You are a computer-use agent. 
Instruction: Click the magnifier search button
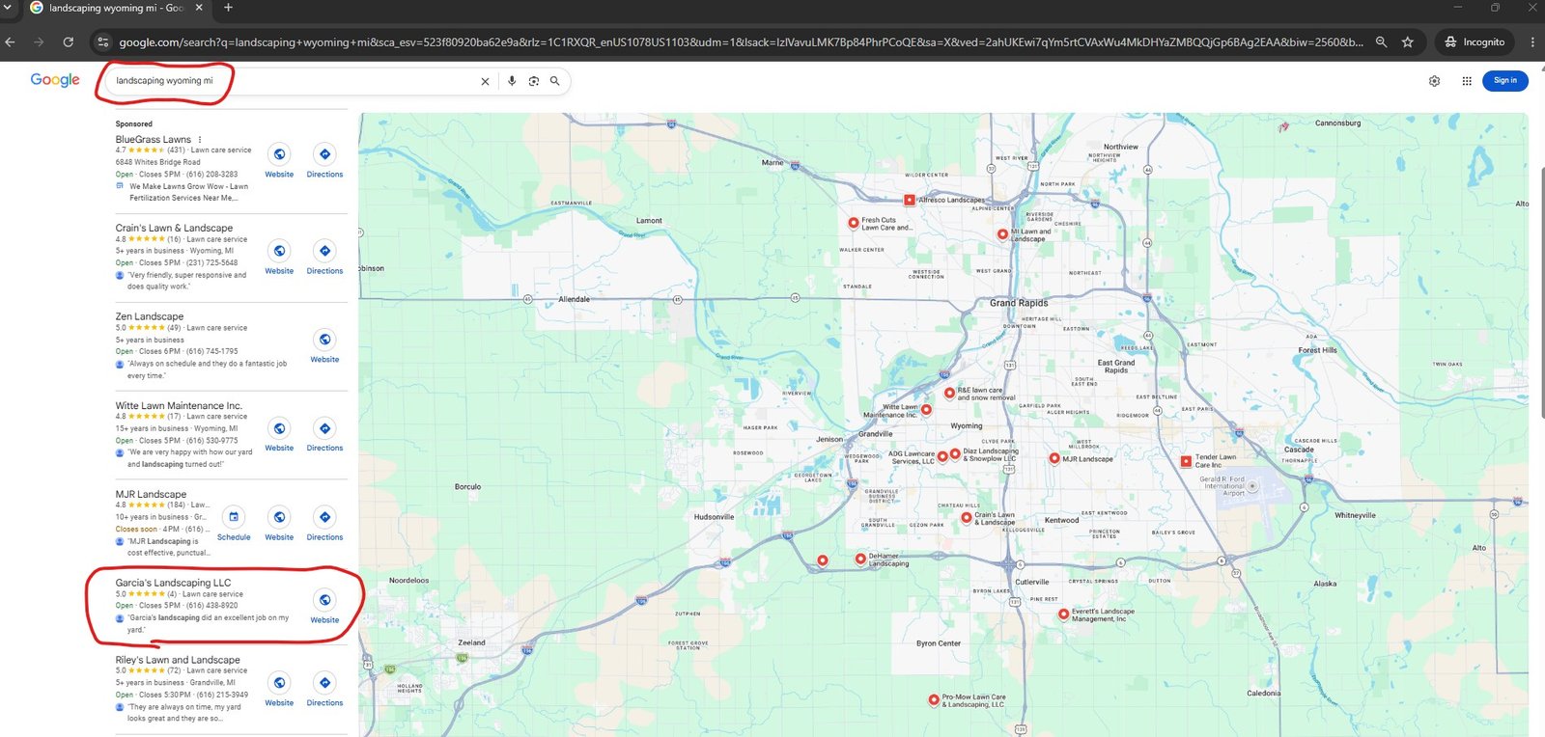tap(554, 81)
